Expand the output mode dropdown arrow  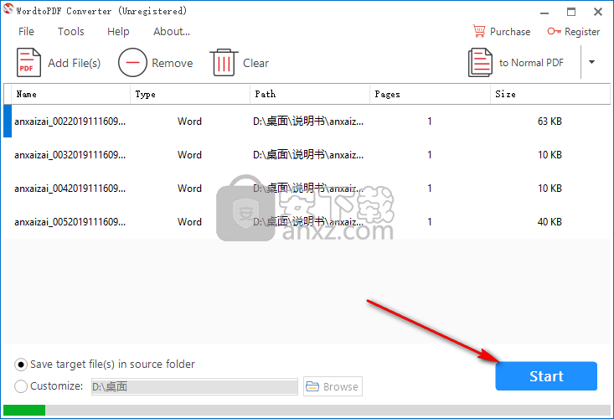coord(591,62)
